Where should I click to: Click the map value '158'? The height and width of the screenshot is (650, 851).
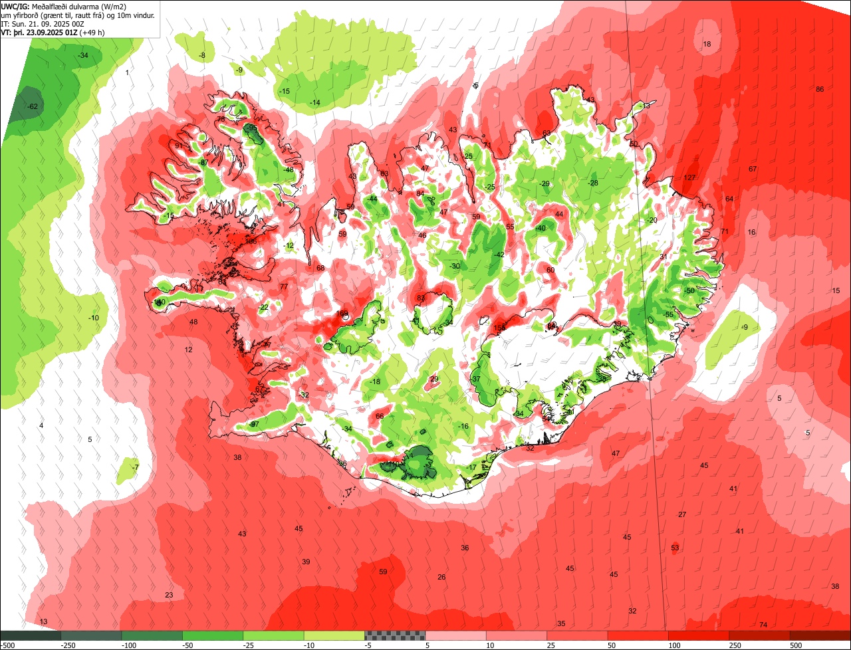(x=499, y=328)
